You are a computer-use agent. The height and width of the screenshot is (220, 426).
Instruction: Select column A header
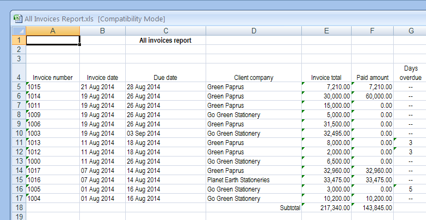[x=52, y=31]
